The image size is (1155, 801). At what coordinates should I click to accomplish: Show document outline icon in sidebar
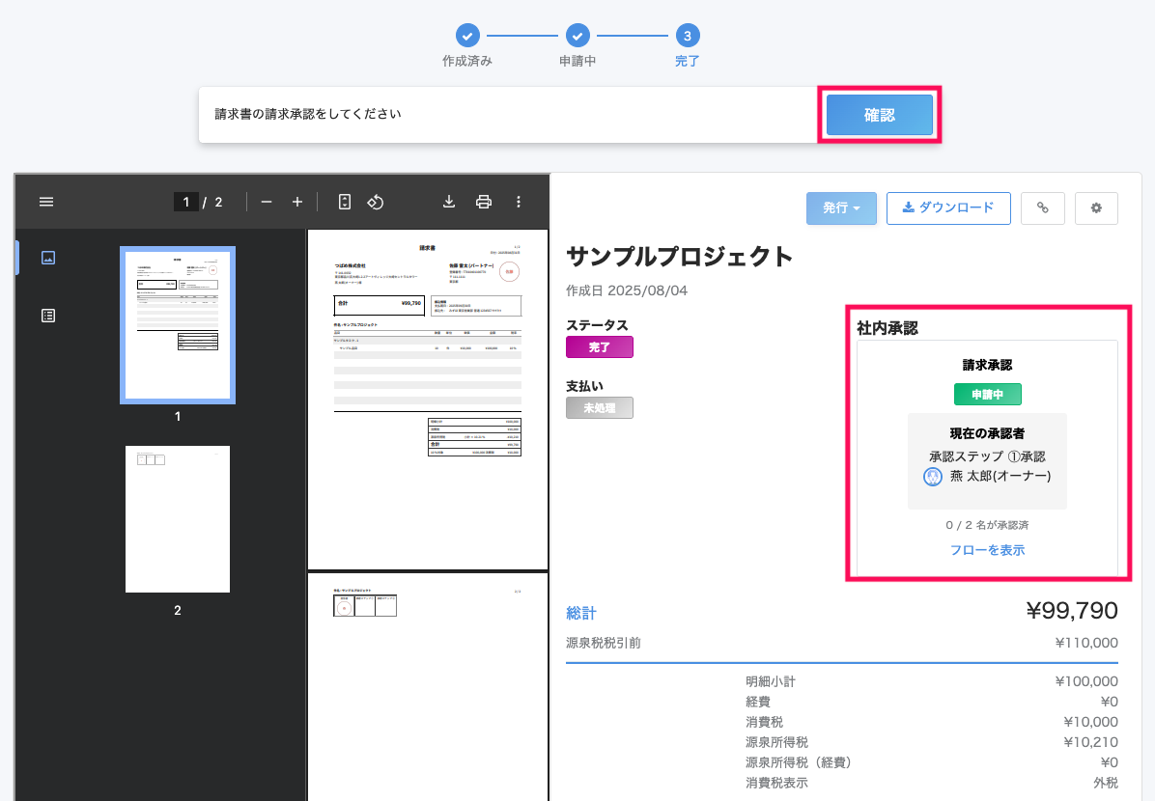[48, 316]
